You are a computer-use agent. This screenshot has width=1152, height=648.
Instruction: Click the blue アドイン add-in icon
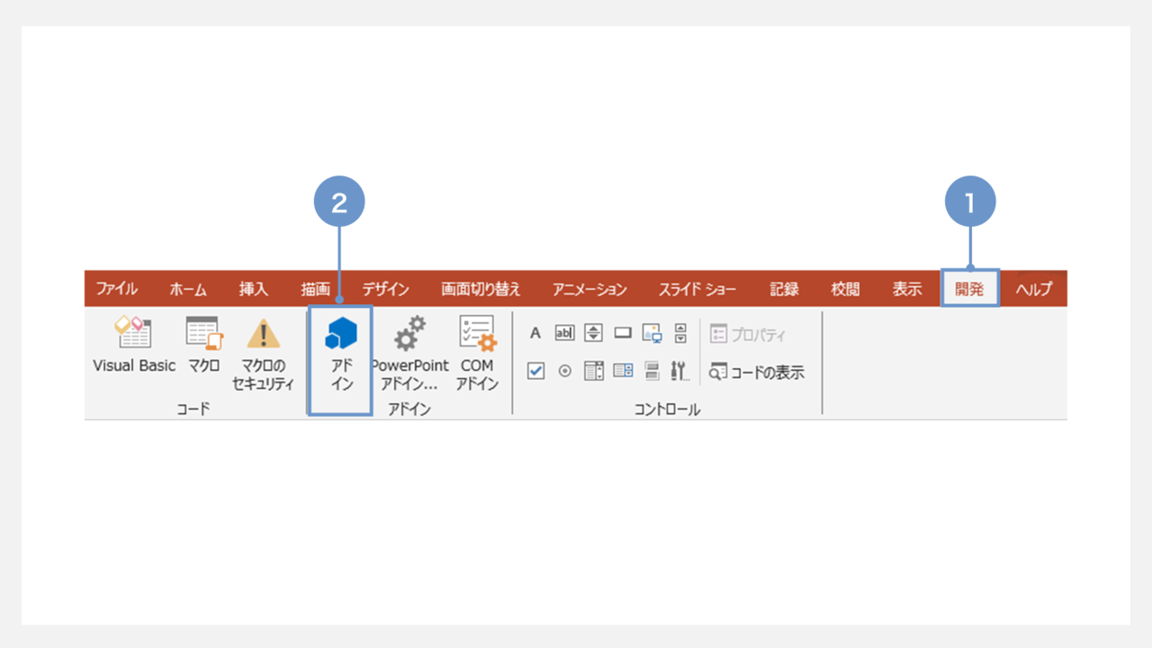[x=341, y=354]
